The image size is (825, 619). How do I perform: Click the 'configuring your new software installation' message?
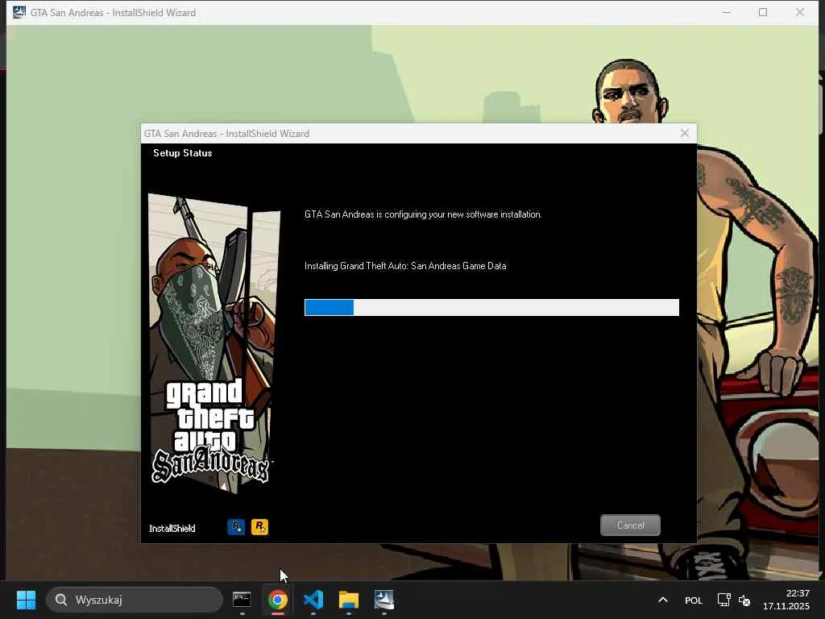pos(423,214)
